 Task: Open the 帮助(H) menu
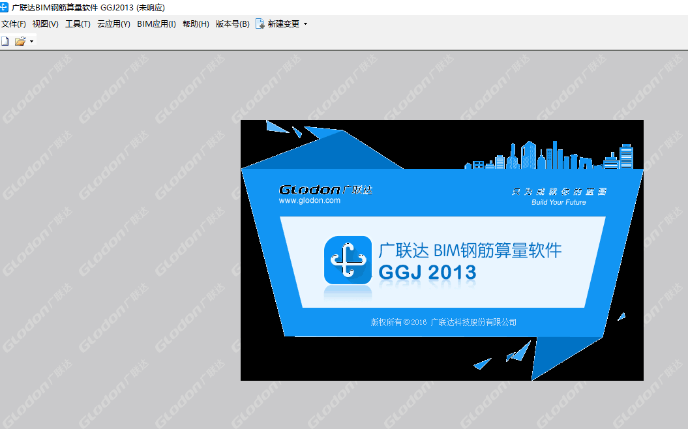point(196,24)
